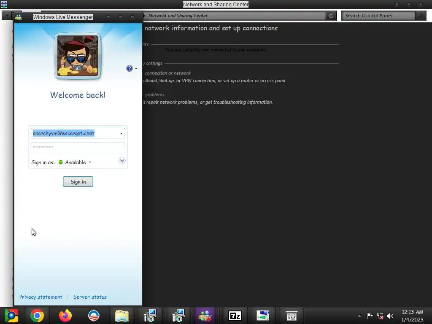Switch to Network and Sharing Center taskbar icon
Screen dimensions: 432x324
[263, 316]
